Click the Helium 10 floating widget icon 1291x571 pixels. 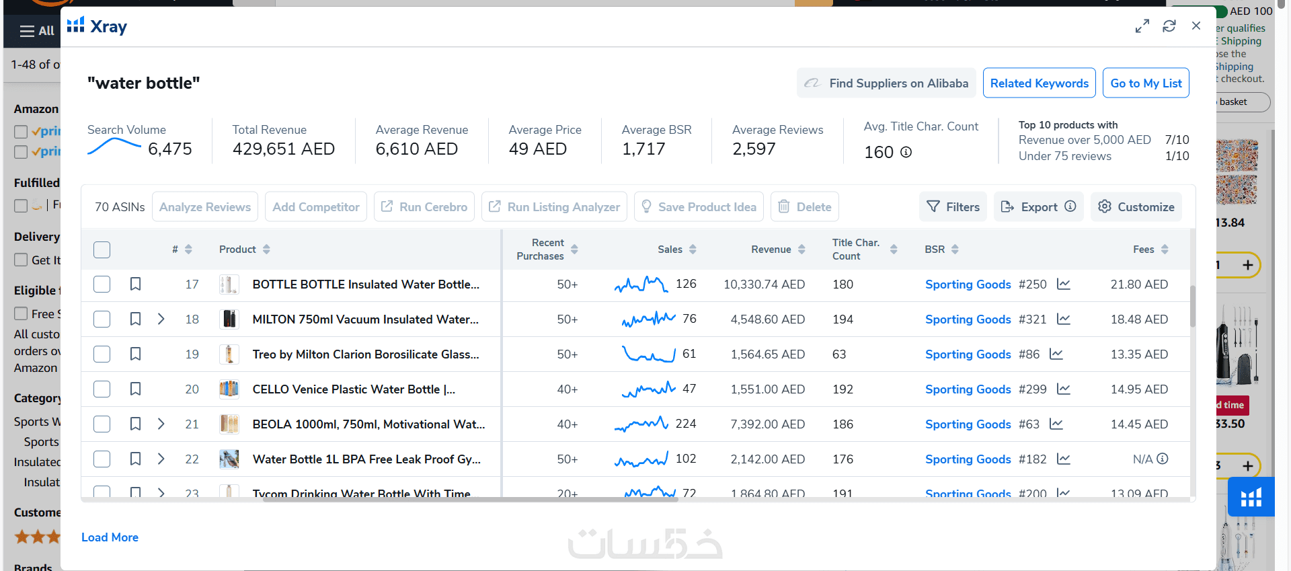1251,497
